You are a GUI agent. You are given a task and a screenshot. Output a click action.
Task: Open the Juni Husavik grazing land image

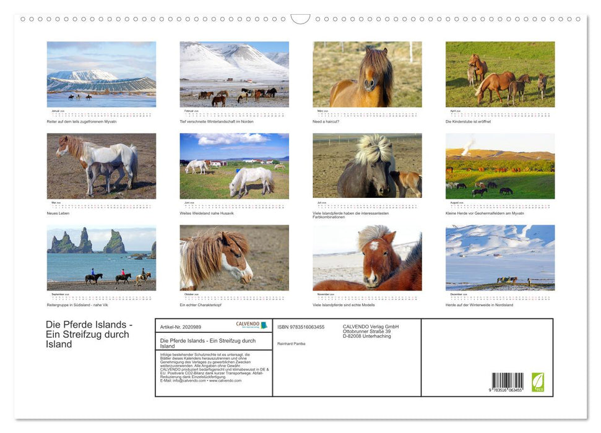point(233,165)
